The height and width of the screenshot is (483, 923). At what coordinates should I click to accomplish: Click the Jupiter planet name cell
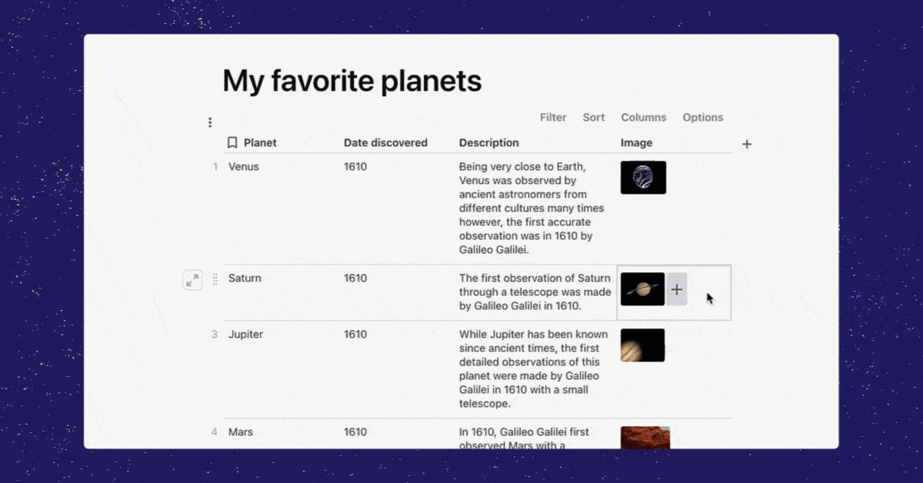tap(246, 335)
